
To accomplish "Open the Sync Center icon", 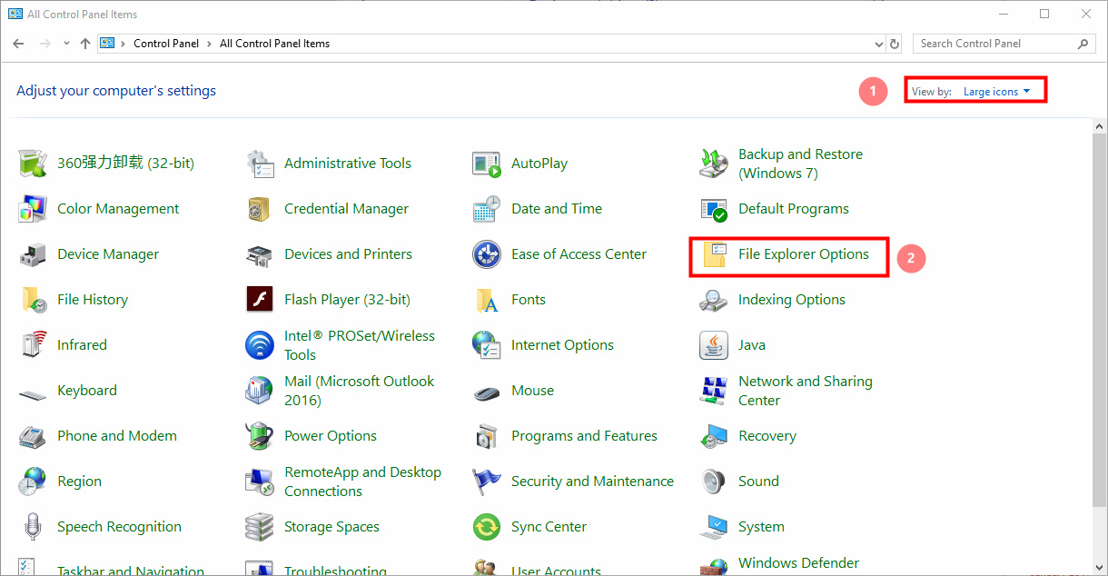I will pos(487,527).
